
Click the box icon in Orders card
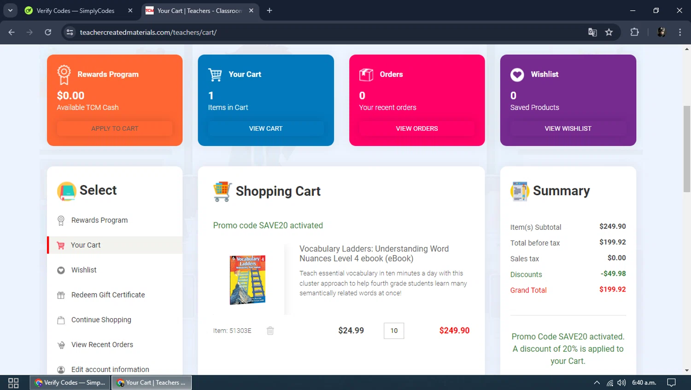(366, 74)
